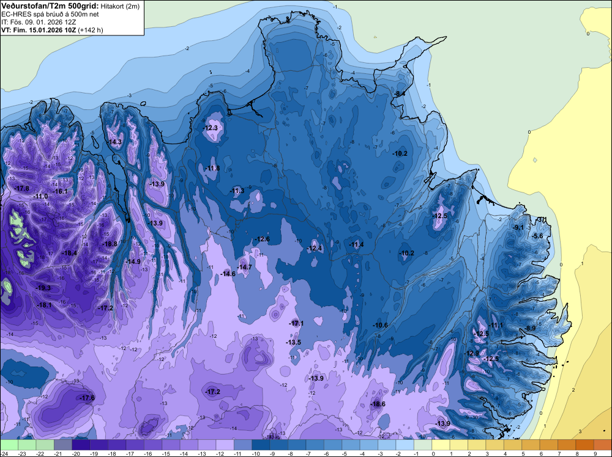Click the -17.1 temperature label

pos(296,323)
